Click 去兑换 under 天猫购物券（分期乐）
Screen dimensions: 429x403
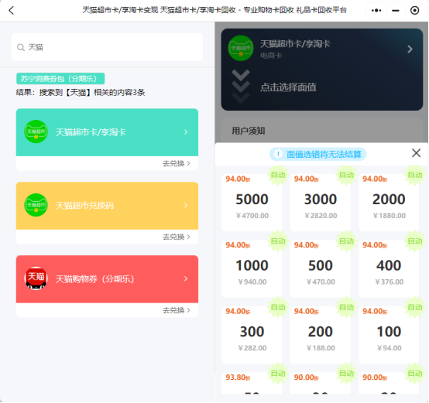tap(177, 310)
